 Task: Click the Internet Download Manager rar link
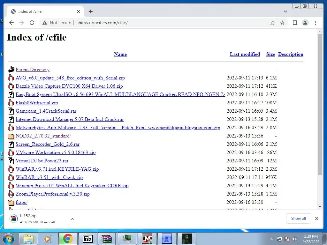pyautogui.click(x=70, y=119)
